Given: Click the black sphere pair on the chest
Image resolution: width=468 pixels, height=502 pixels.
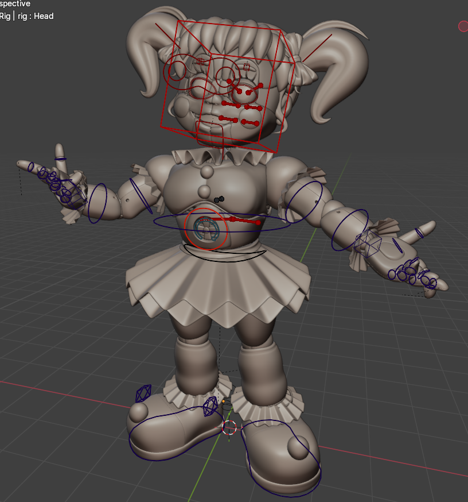Looking at the screenshot, I should [x=219, y=199].
